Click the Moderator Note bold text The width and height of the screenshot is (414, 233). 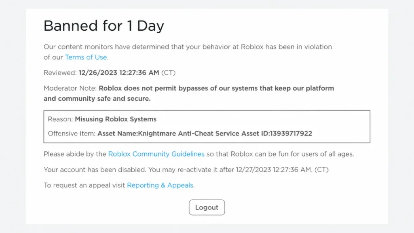pyautogui.click(x=189, y=93)
